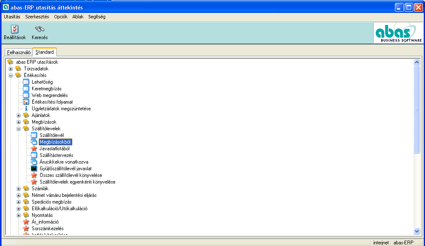Click the Szállítólevelek folder icon
425x246 pixels.
[26, 129]
